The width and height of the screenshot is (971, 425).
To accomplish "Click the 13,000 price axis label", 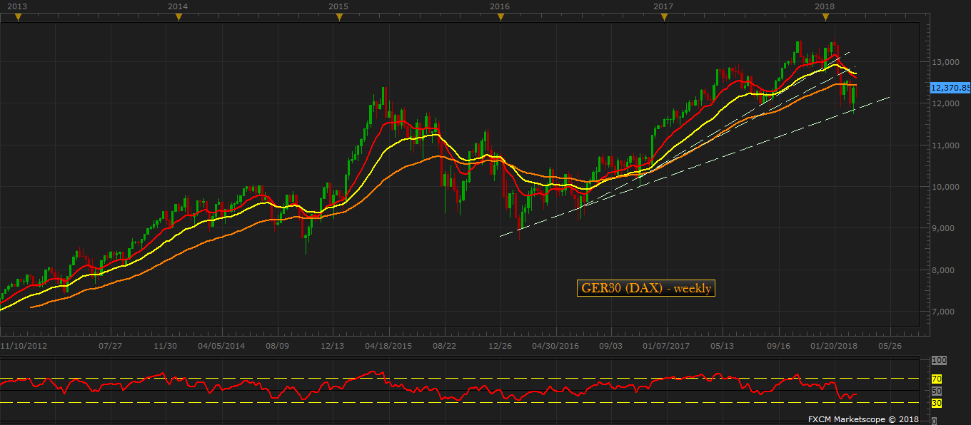I will (945, 62).
